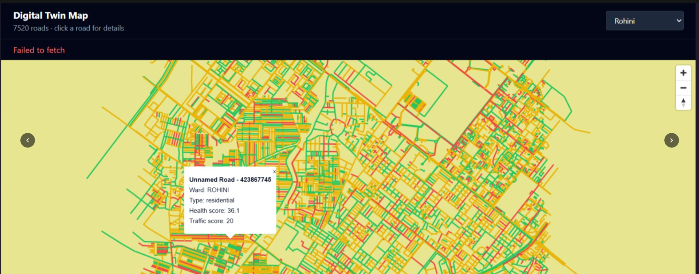Click the 7520 roads subtitle text
Viewport: 699px width, 274px height.
pos(68,28)
